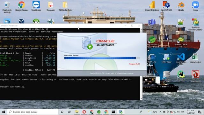Screen dimensions: 204x115
Task: Launch Blender from the desktop
Action: [181, 6]
